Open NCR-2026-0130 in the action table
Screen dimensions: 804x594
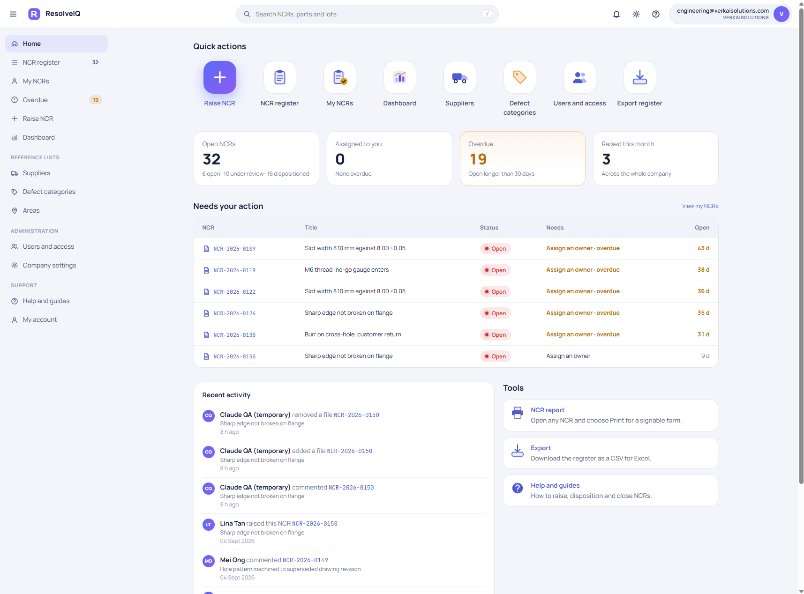[x=234, y=335]
